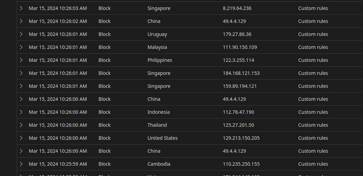Click Custom rules in Cambodia row
This screenshot has height=176, width=363.
pyautogui.click(x=313, y=164)
